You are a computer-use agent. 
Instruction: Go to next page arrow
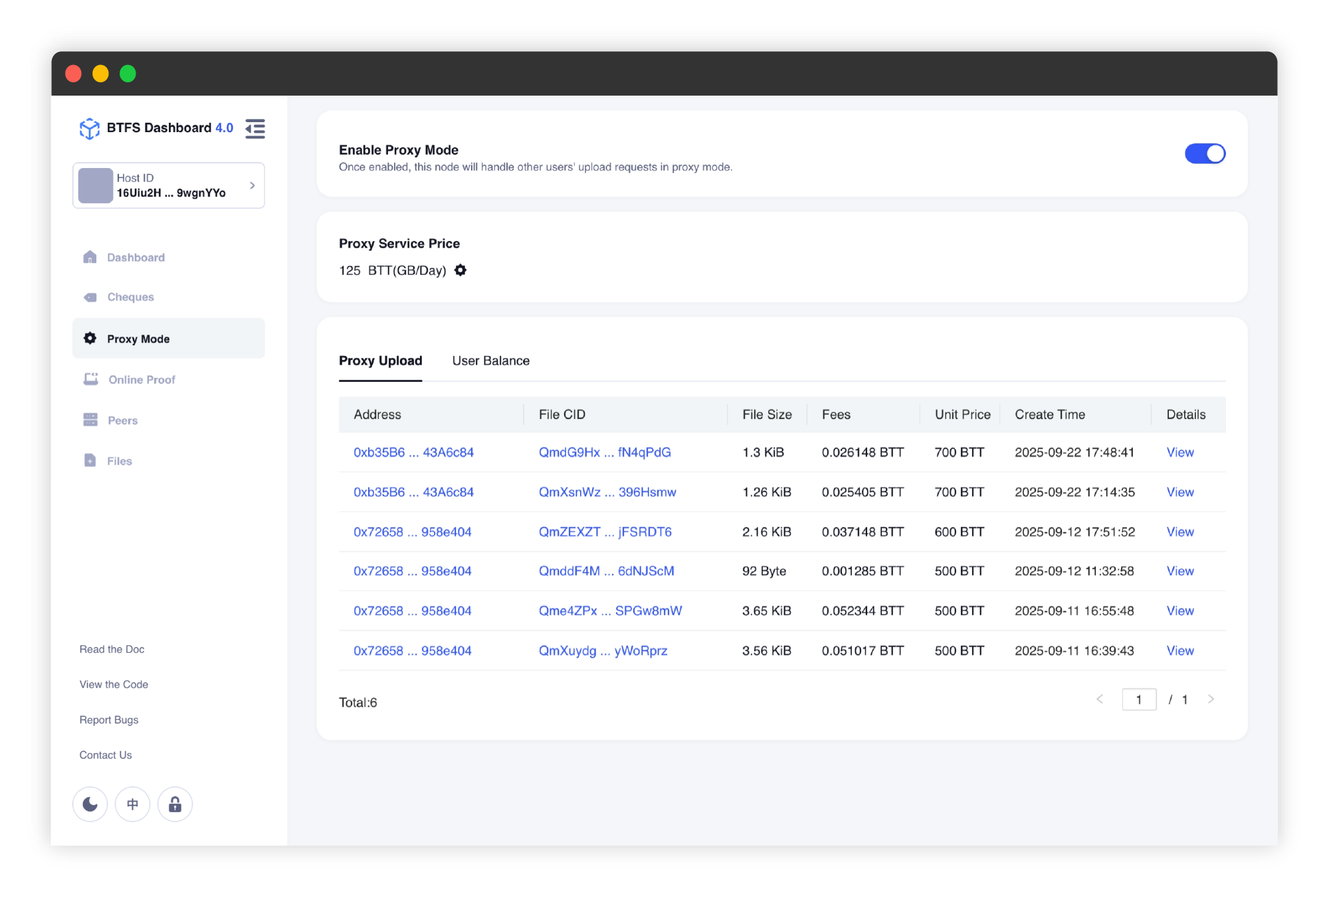click(1211, 699)
